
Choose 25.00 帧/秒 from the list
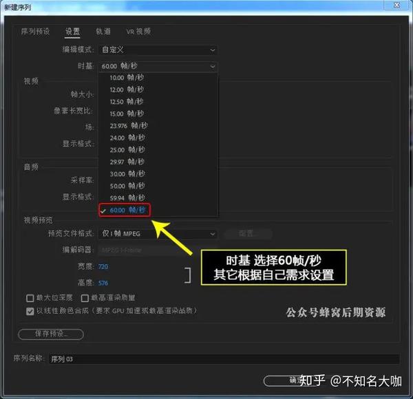point(158,150)
